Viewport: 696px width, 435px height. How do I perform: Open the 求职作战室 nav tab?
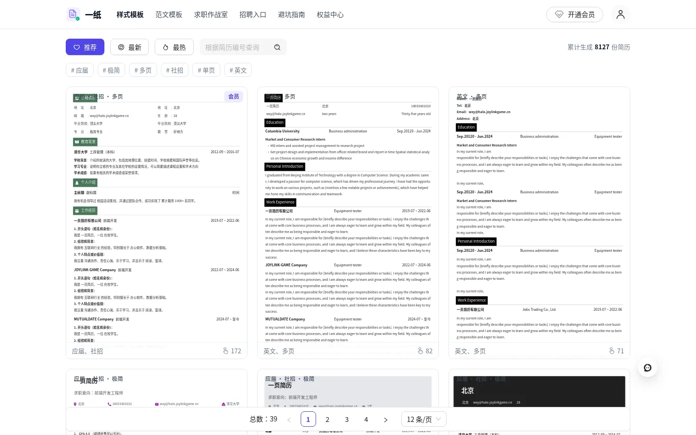[x=211, y=14]
